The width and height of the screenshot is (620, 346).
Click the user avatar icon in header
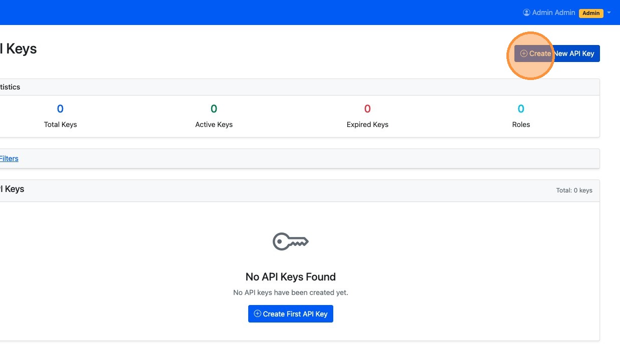coord(526,12)
